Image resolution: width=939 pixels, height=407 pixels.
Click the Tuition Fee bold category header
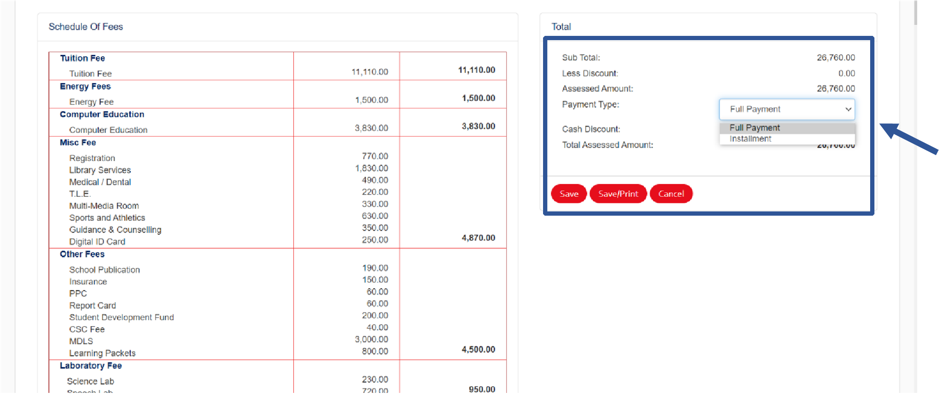pyautogui.click(x=82, y=58)
